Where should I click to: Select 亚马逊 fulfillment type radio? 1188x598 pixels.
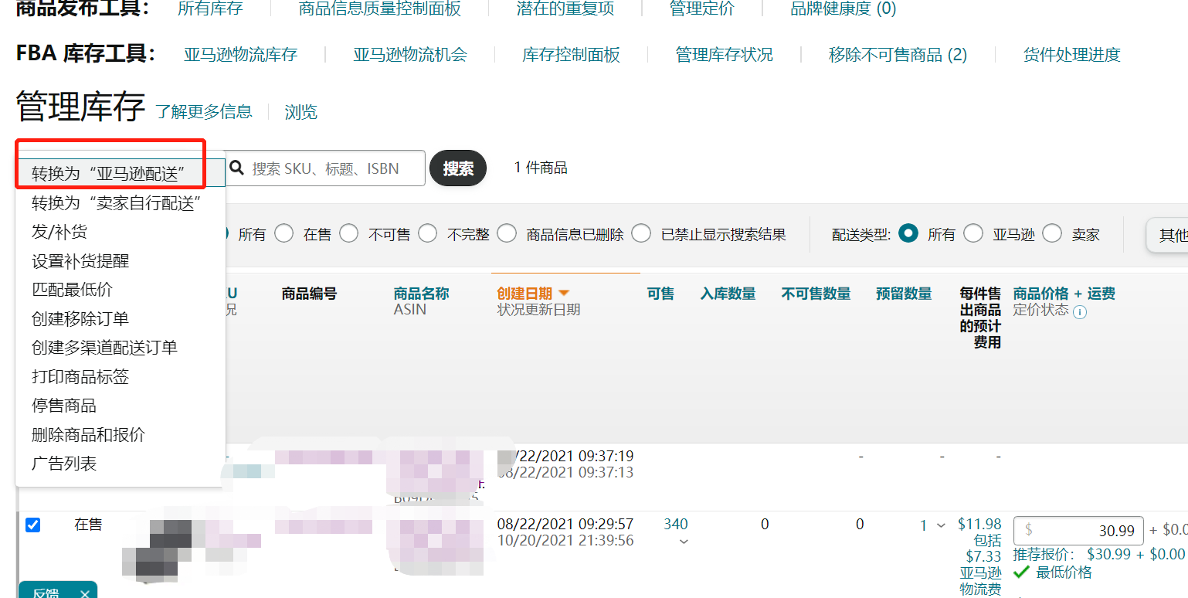[973, 233]
